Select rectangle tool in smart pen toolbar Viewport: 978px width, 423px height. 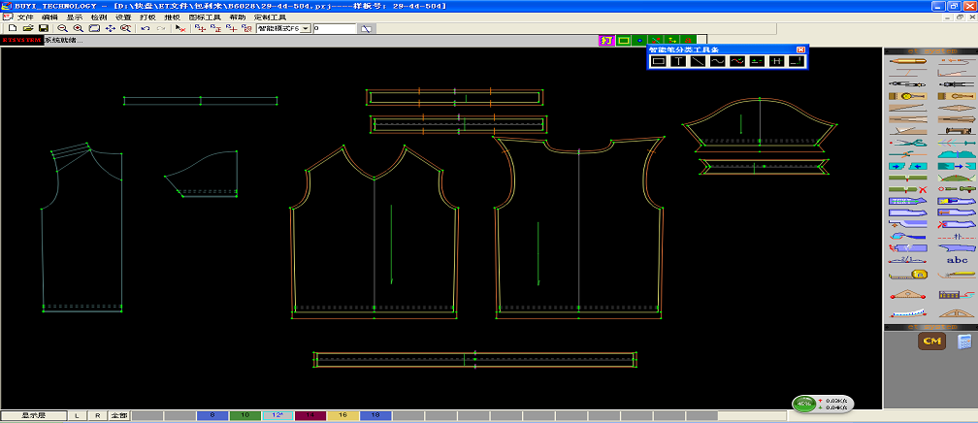pyautogui.click(x=658, y=61)
